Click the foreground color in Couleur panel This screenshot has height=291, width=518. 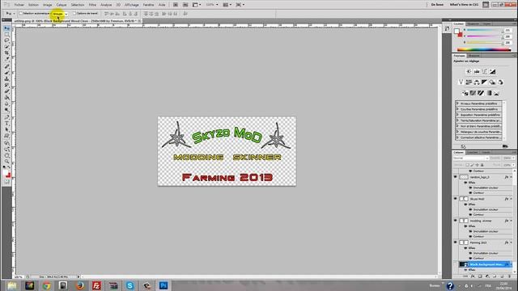pyautogui.click(x=456, y=31)
